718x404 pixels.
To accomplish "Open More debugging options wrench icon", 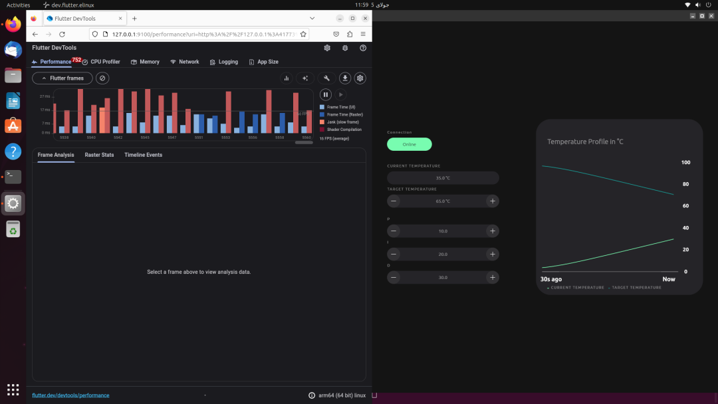I will coord(326,78).
